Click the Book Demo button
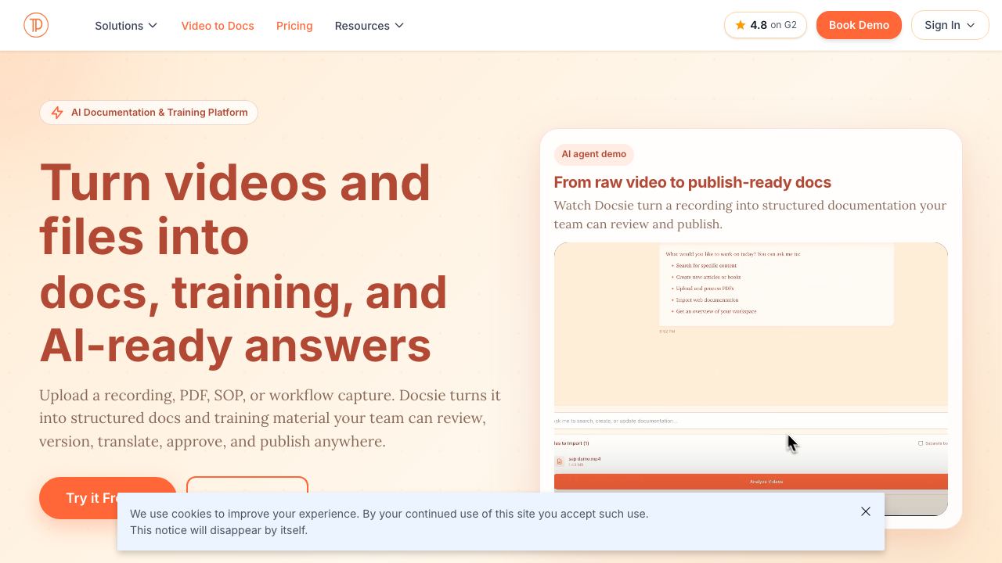Screen dimensions: 1002x563 pyautogui.click(x=859, y=25)
